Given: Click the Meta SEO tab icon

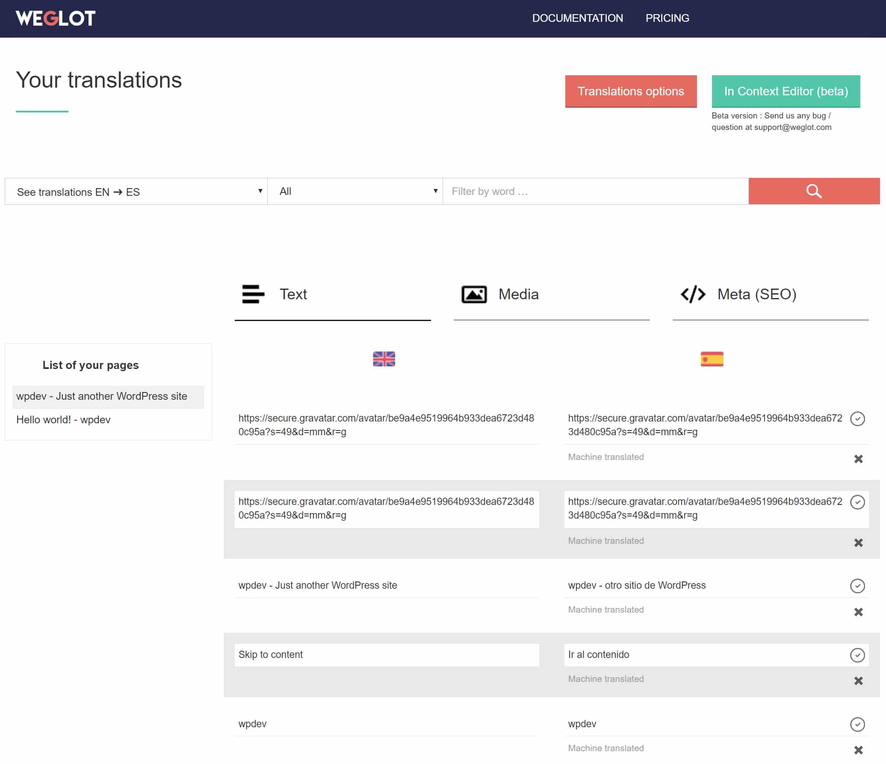Looking at the screenshot, I should pyautogui.click(x=691, y=294).
